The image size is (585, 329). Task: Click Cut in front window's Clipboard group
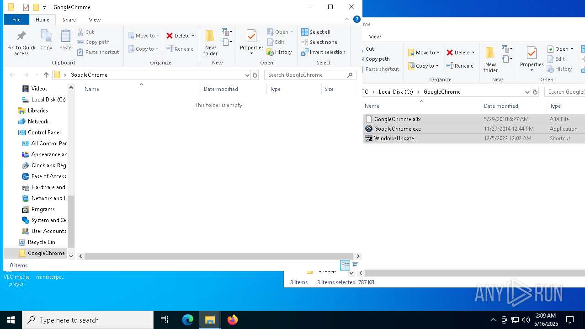click(x=85, y=32)
